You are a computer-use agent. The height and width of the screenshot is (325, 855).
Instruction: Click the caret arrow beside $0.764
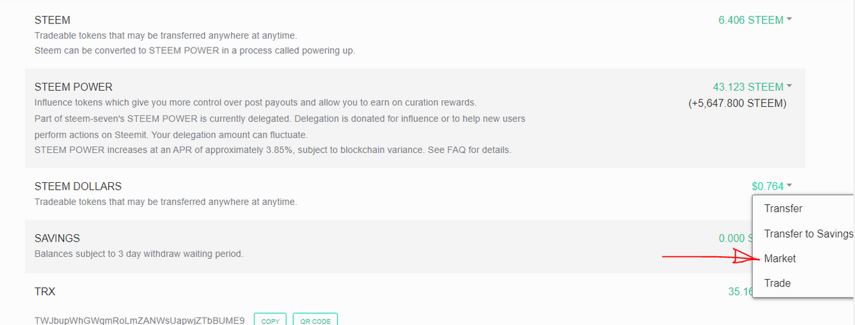point(790,186)
